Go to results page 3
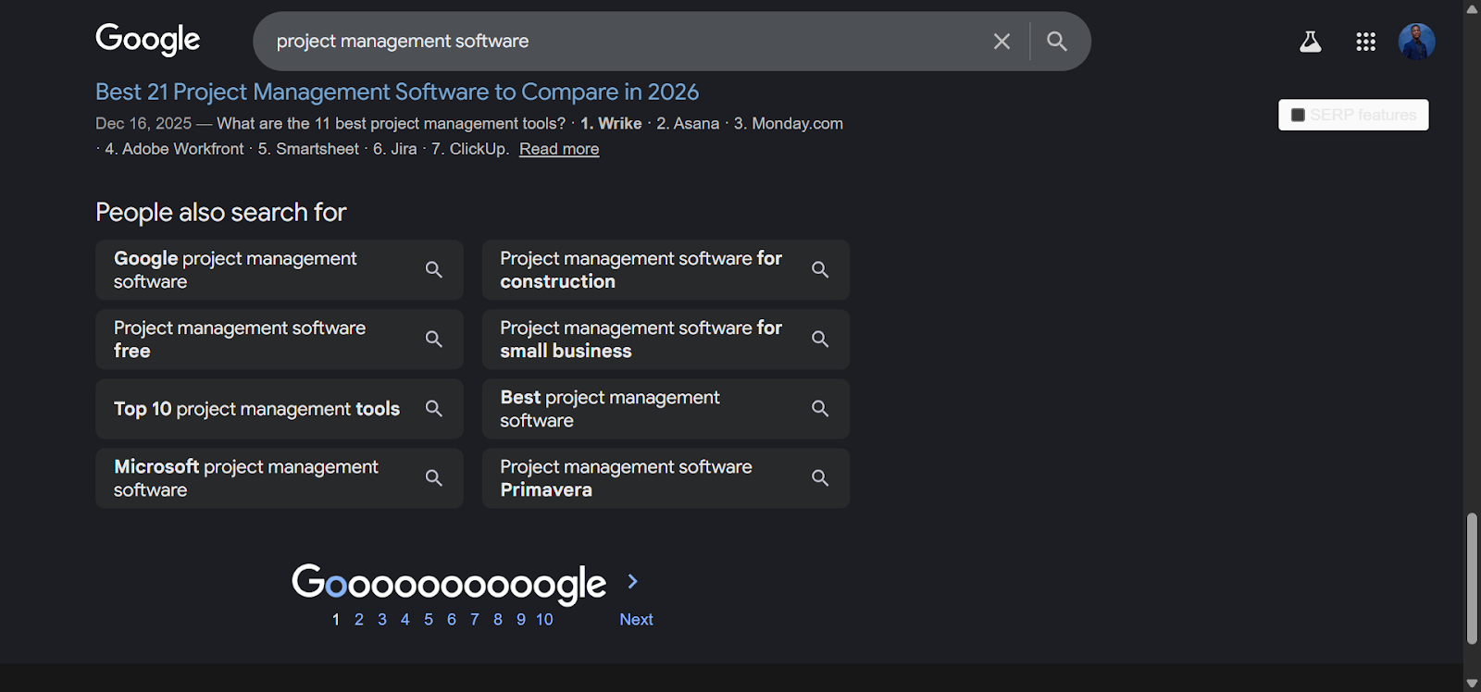The height and width of the screenshot is (692, 1481). (382, 620)
